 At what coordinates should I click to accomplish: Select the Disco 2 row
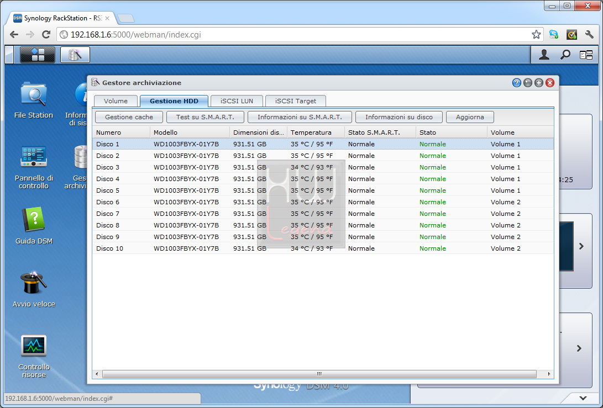(323, 156)
